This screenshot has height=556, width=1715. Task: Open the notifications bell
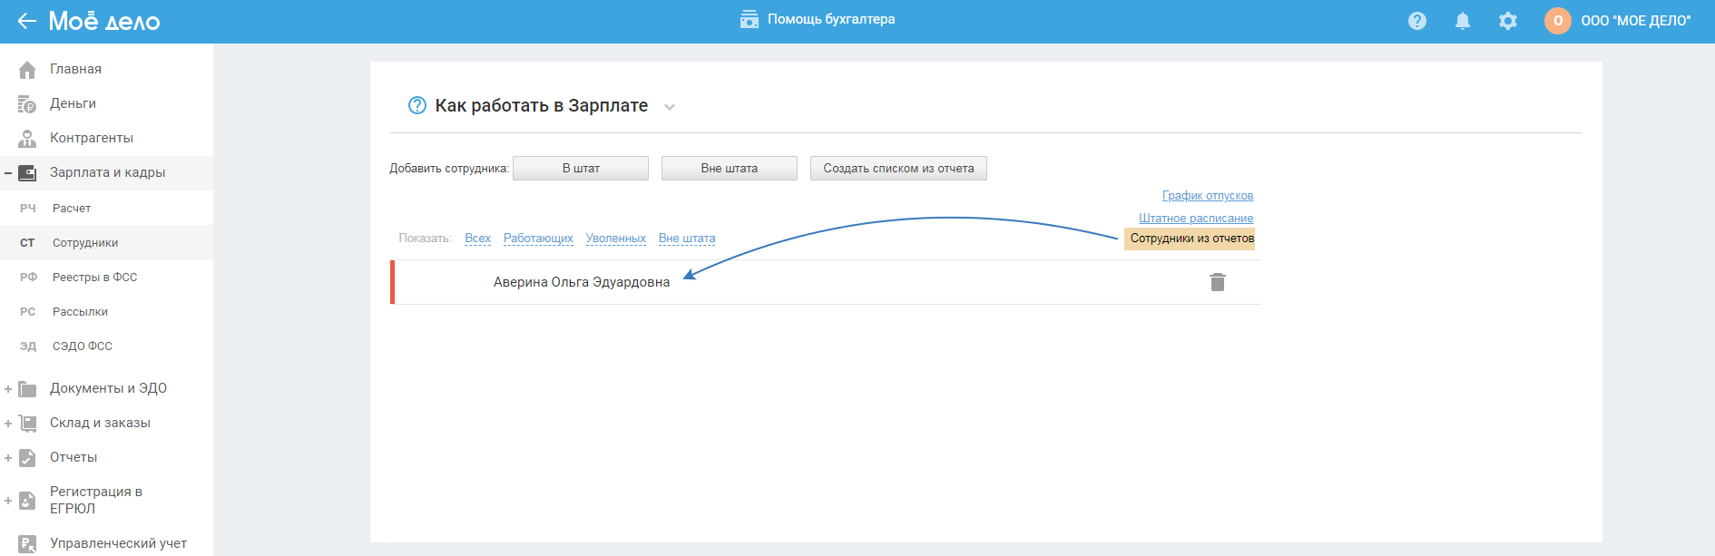[1462, 21]
